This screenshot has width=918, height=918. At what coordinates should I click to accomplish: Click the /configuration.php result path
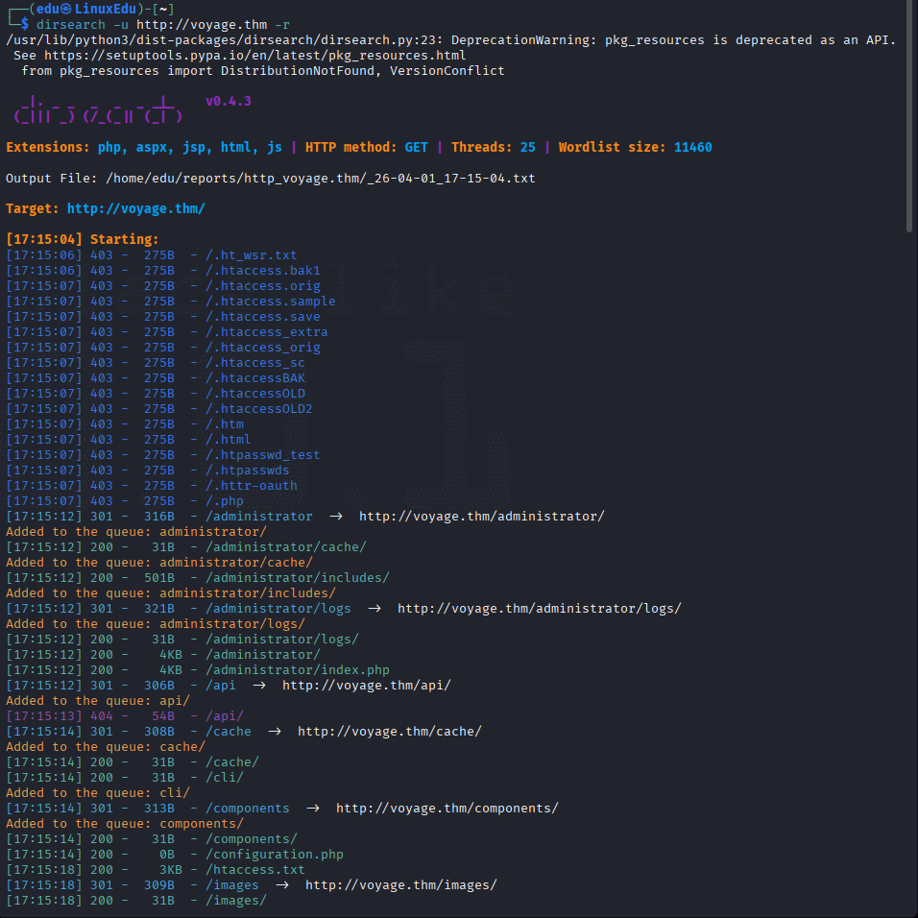(x=275, y=855)
